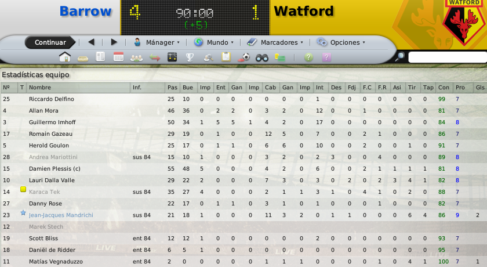
Task: Open the trophy competitions icon
Action: [190, 57]
